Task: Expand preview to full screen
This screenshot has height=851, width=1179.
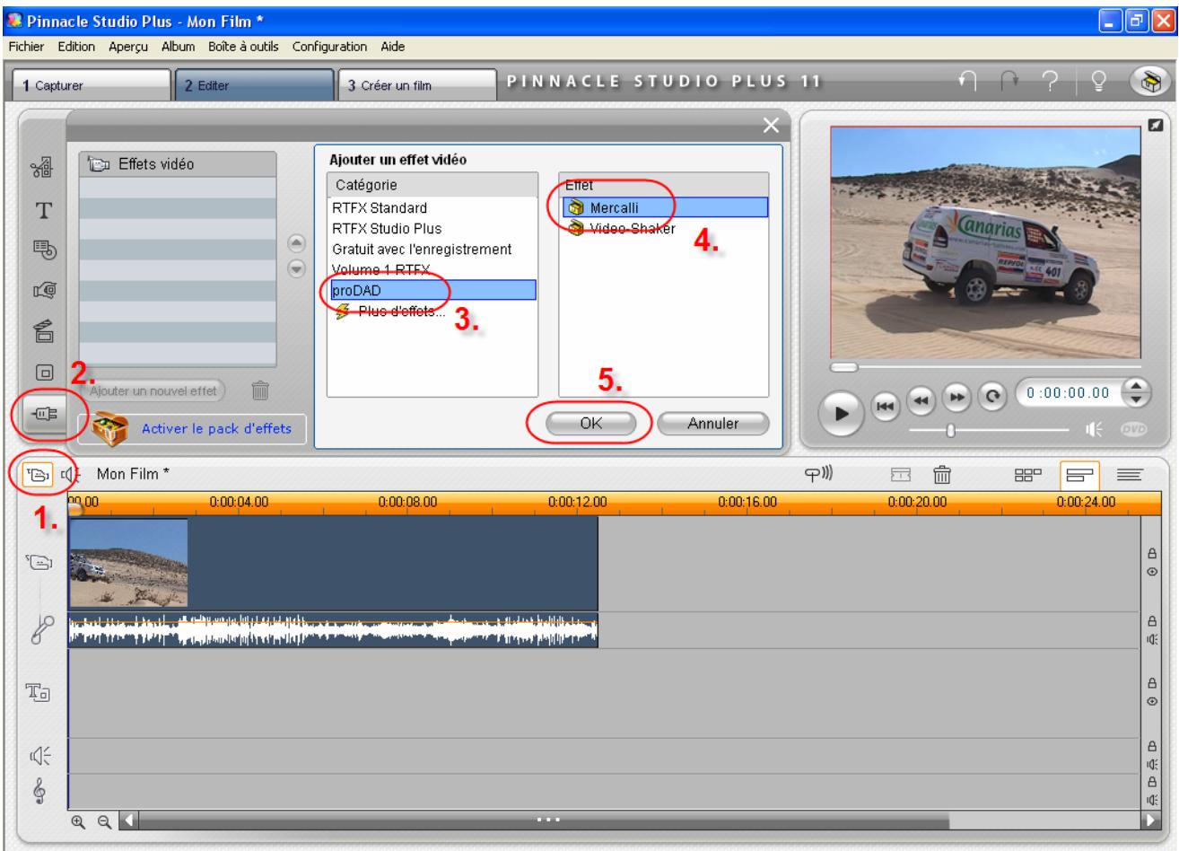Action: tap(1157, 126)
